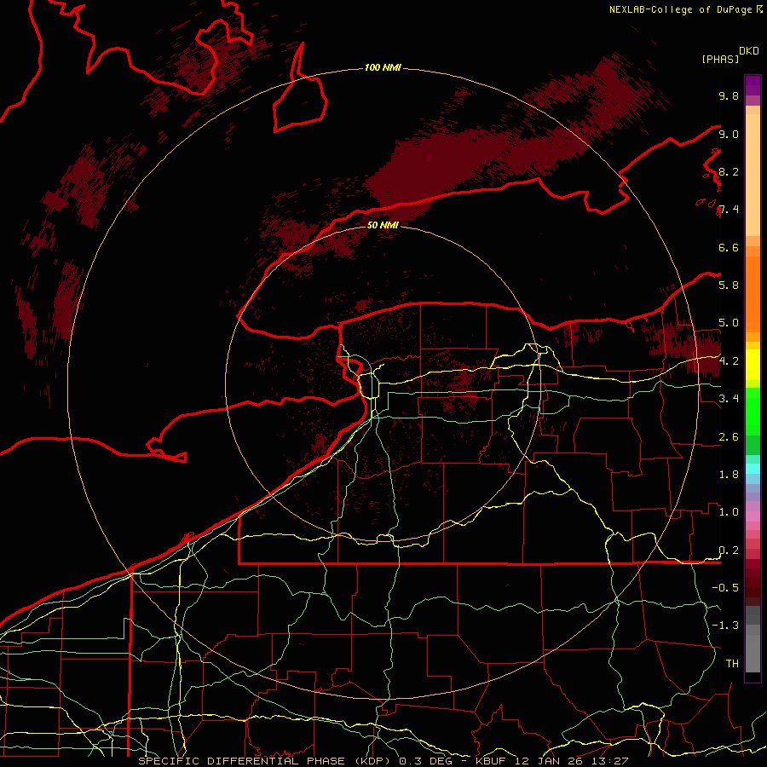
Task: Click the 5.0 value on the color scale
Action: [729, 323]
